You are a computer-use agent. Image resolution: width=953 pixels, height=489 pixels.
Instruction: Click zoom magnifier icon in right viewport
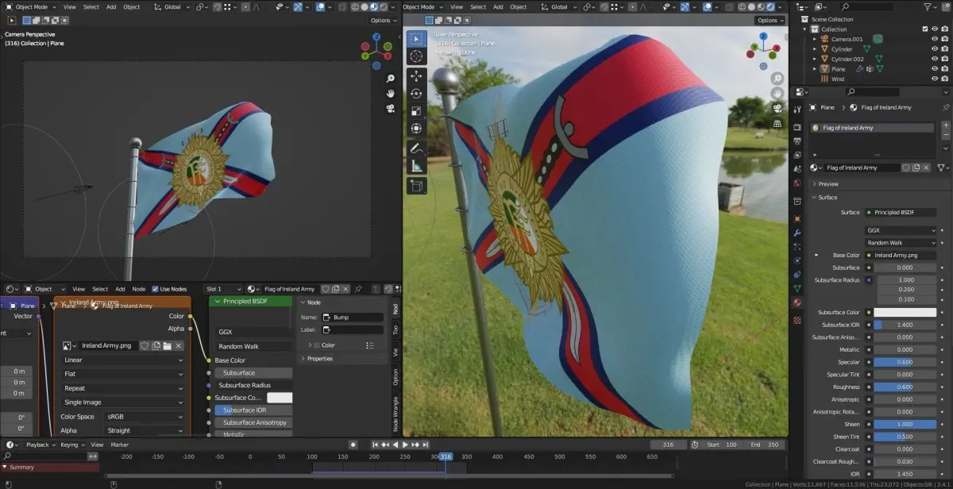coord(777,79)
